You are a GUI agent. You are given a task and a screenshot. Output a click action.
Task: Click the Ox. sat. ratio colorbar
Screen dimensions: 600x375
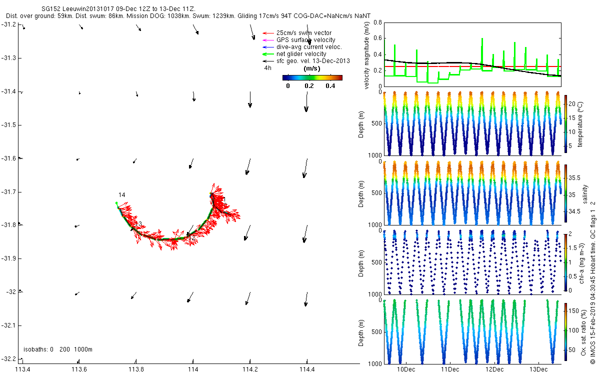click(566, 332)
